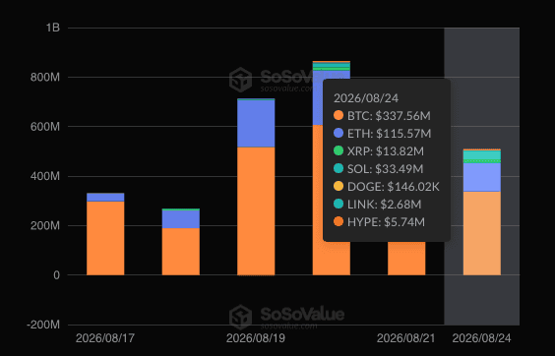Viewport: 555px width, 356px height.
Task: Click the BTC orange dot in tooltip
Action: point(339,115)
